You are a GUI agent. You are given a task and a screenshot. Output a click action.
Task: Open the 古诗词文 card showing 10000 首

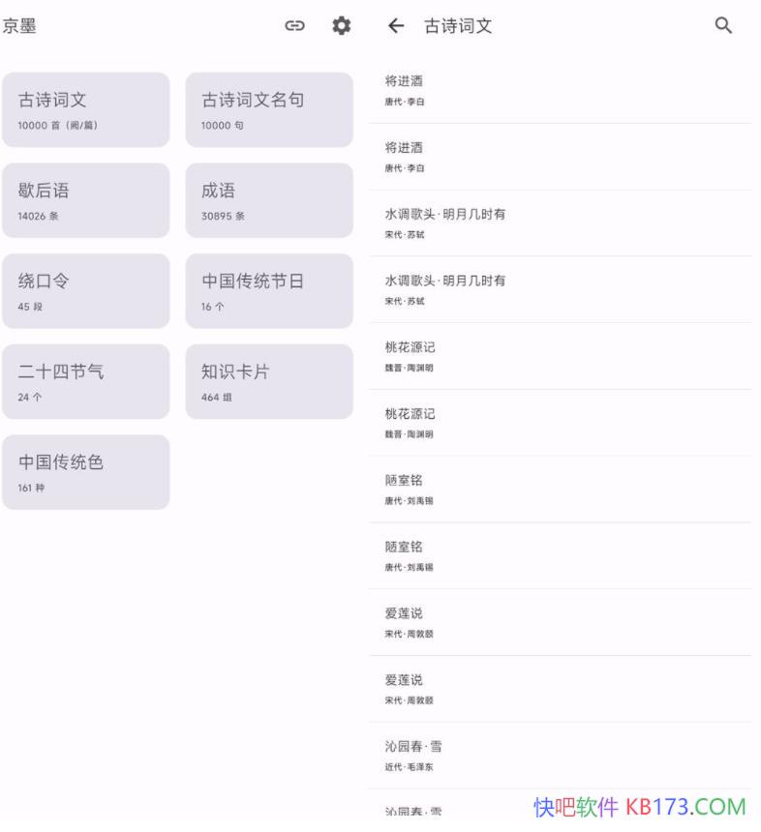coord(85,109)
